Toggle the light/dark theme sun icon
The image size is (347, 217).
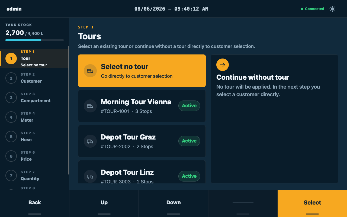click(x=332, y=9)
